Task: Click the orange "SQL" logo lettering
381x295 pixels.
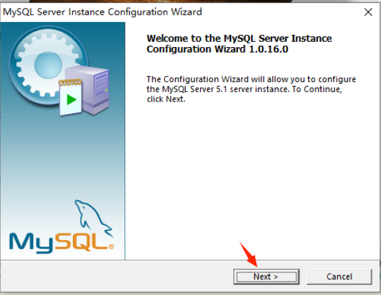Action: pyautogui.click(x=82, y=241)
